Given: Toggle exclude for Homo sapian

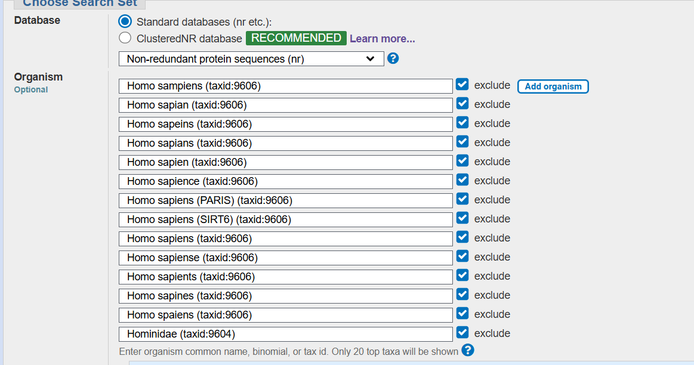Looking at the screenshot, I should coord(462,103).
